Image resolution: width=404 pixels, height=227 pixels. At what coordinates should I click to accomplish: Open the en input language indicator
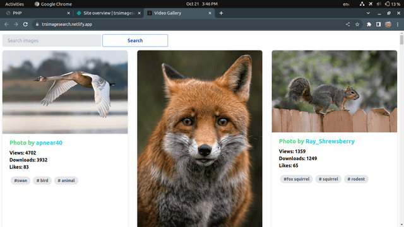pos(346,4)
